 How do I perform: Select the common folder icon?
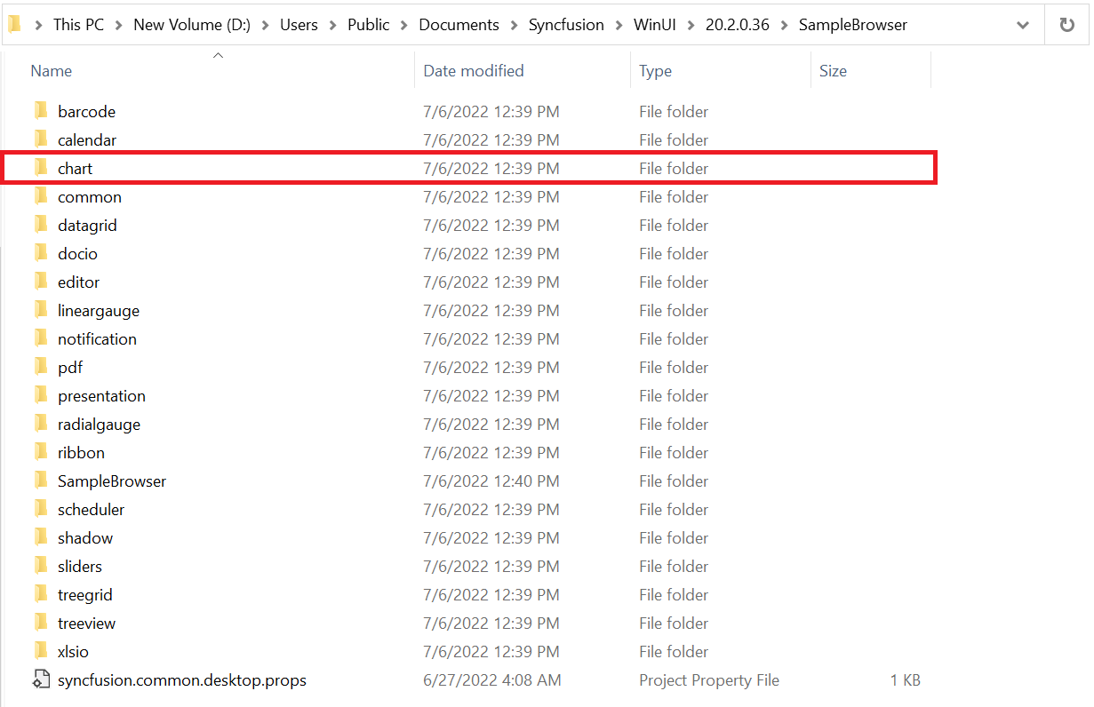41,196
